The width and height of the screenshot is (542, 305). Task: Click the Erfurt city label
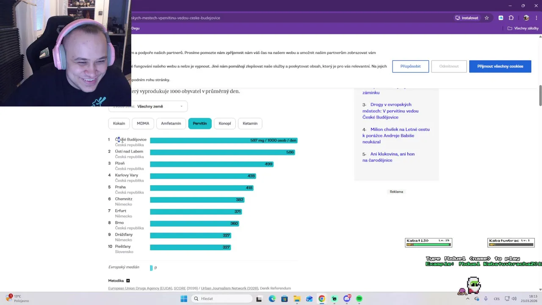tap(121, 211)
